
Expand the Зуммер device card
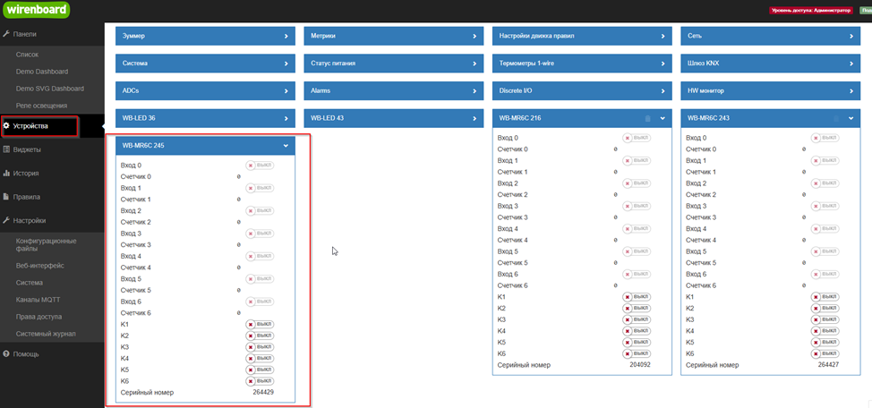(205, 36)
